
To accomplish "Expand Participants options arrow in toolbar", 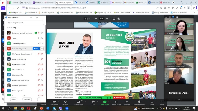I will click(85, 101).
